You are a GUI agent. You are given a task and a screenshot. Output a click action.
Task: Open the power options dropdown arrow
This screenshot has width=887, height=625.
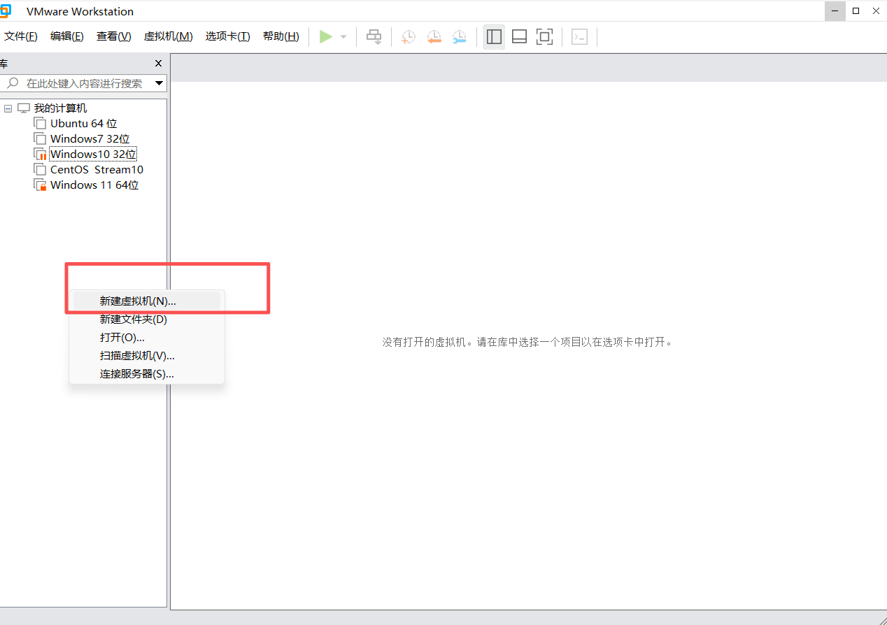click(343, 37)
